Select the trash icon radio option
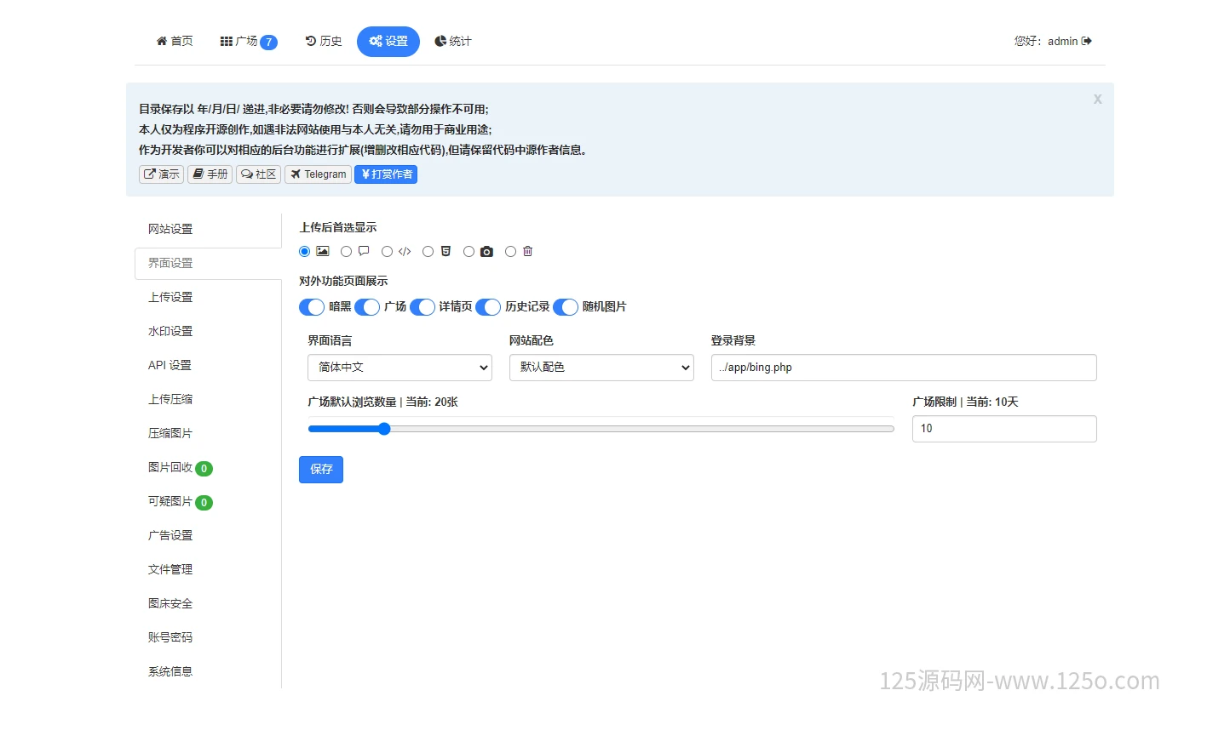This screenshot has height=736, width=1207. (x=510, y=252)
